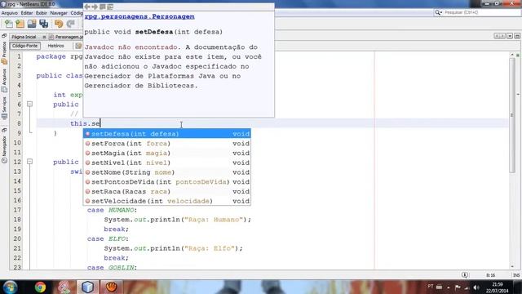Open Arquivos side panel
This screenshot has height=294, width=522.
pyautogui.click(x=4, y=80)
